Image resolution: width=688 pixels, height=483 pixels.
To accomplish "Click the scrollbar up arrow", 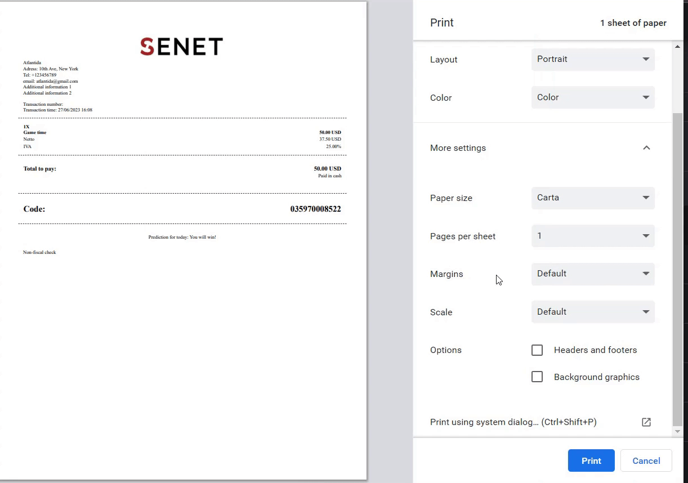I will click(x=677, y=47).
